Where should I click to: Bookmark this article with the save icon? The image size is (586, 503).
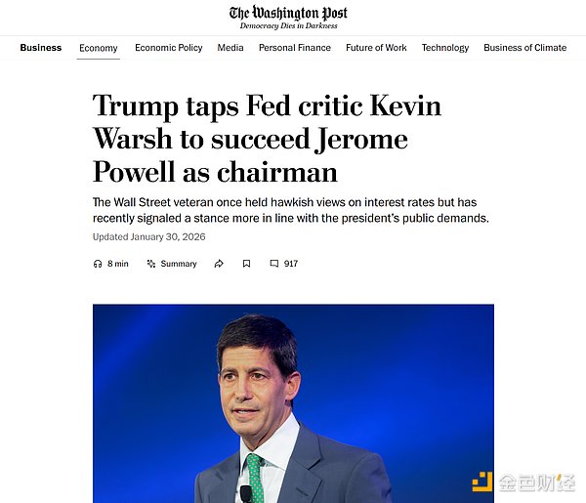coord(247,264)
